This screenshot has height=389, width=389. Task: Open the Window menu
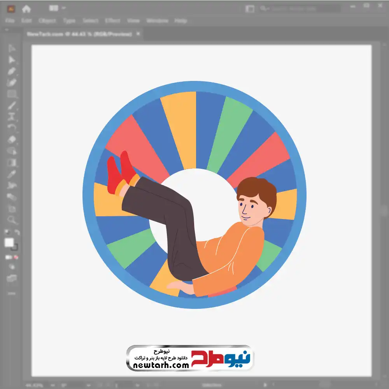pyautogui.click(x=157, y=21)
